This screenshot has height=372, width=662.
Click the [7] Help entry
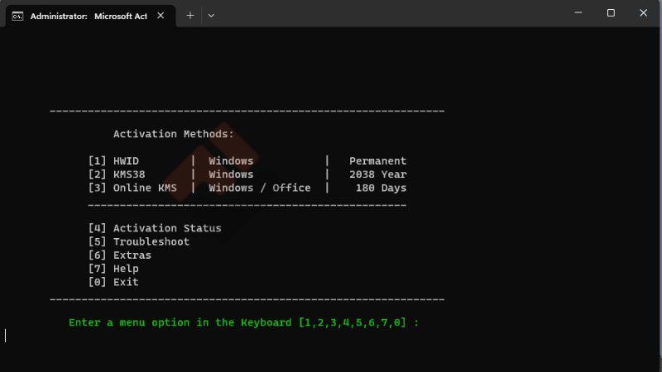click(113, 269)
